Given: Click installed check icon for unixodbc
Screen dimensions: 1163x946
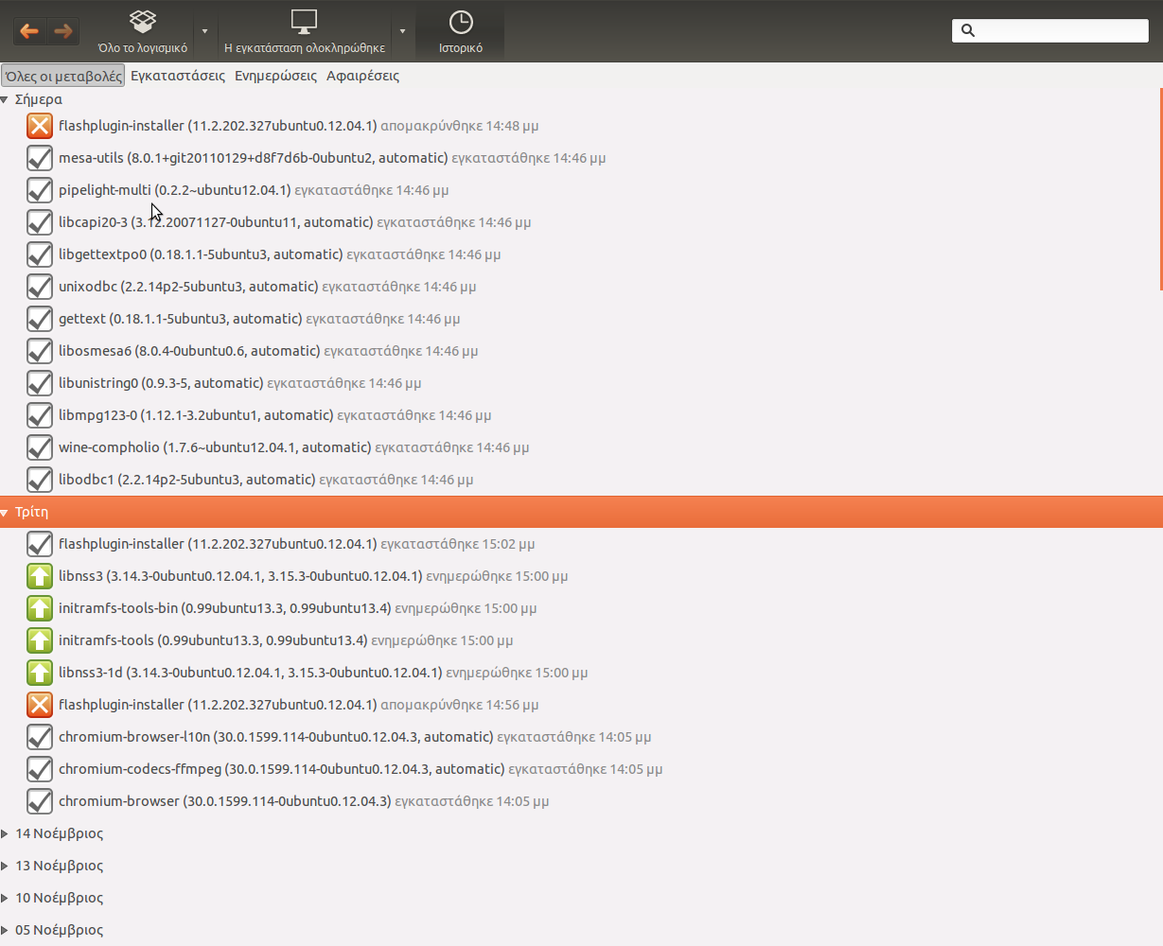Looking at the screenshot, I should click(39, 287).
